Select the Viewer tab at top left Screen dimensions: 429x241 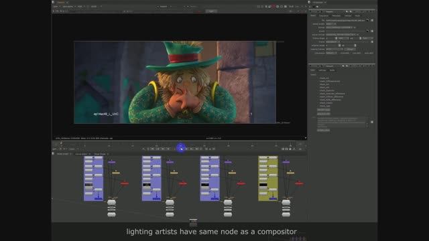coord(60,2)
